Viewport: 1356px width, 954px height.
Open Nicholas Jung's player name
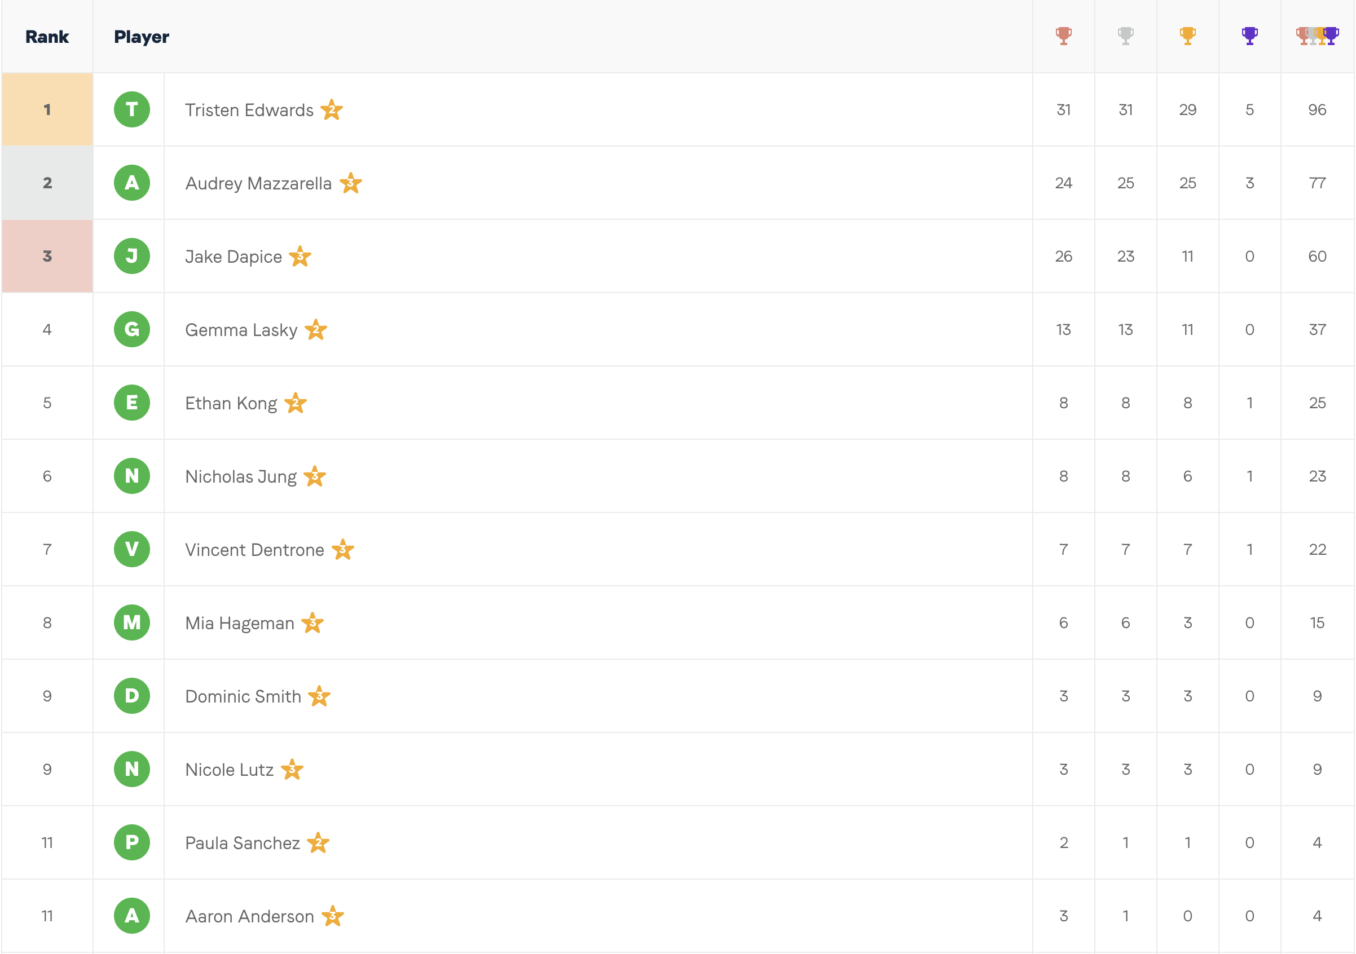[241, 476]
